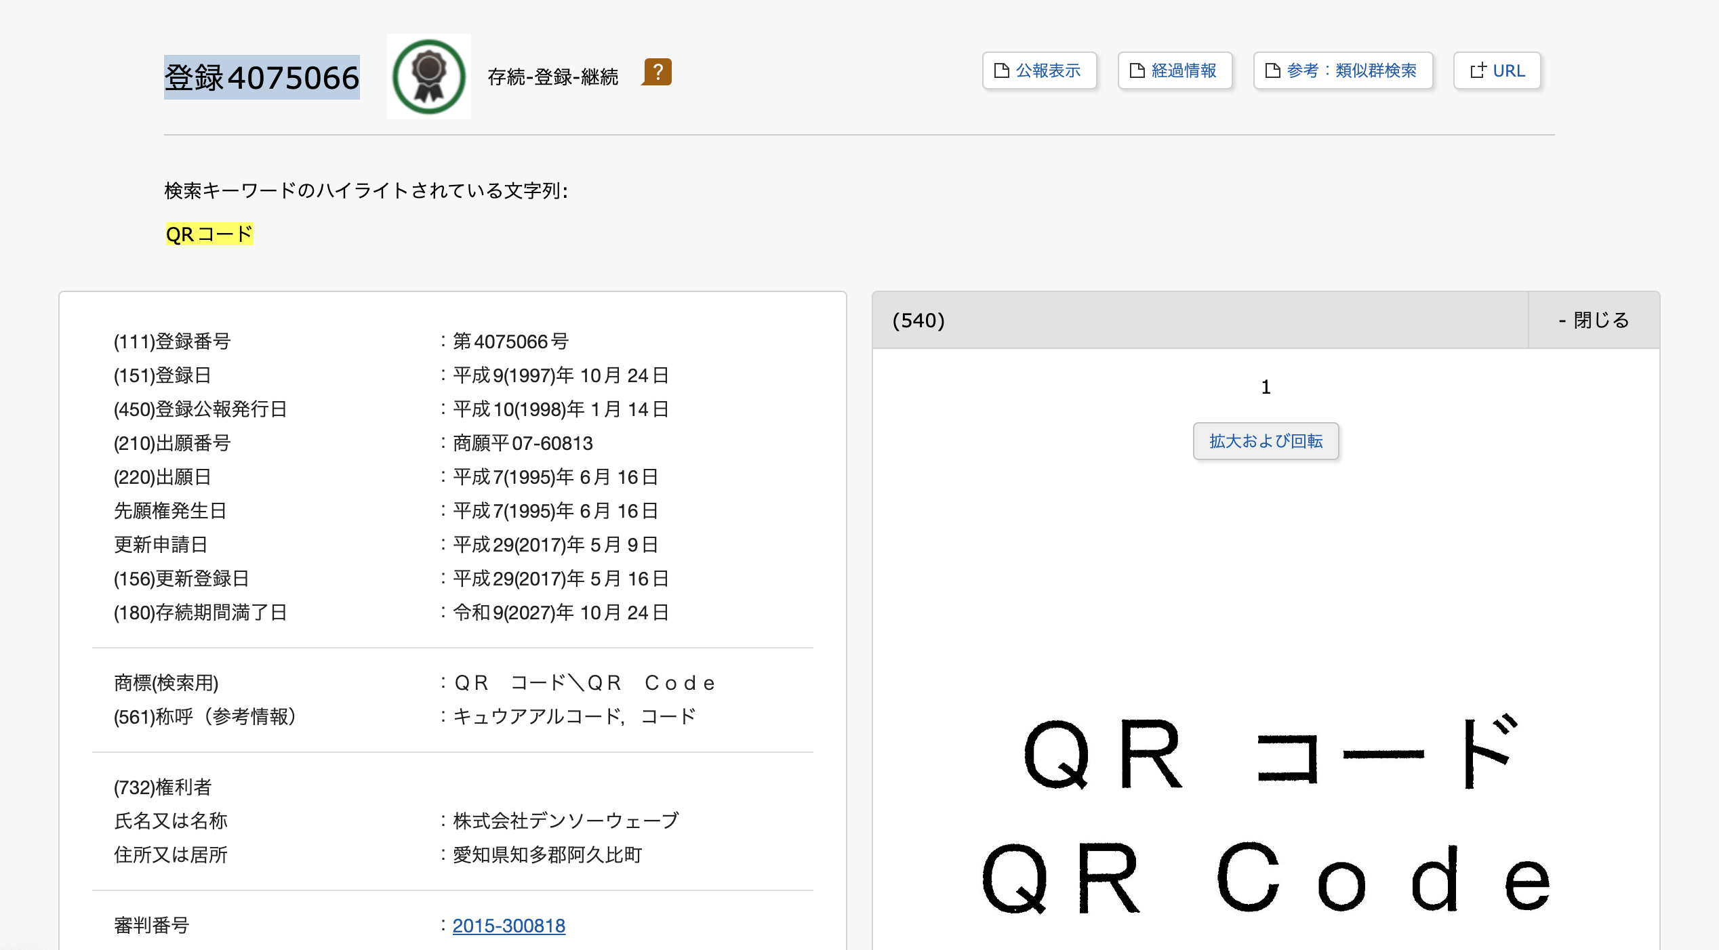The image size is (1719, 950).
Task: Click the URL share icon
Action: [1480, 70]
